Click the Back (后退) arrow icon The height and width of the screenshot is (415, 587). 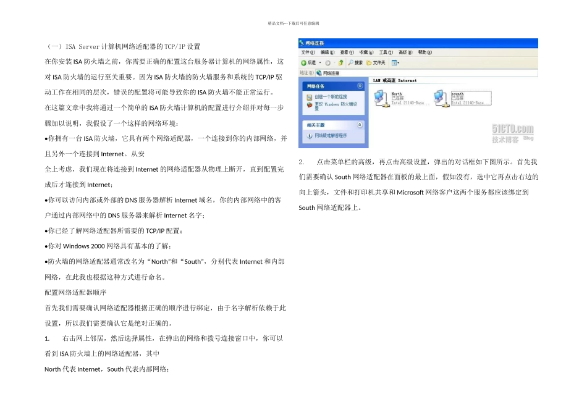[x=303, y=63]
